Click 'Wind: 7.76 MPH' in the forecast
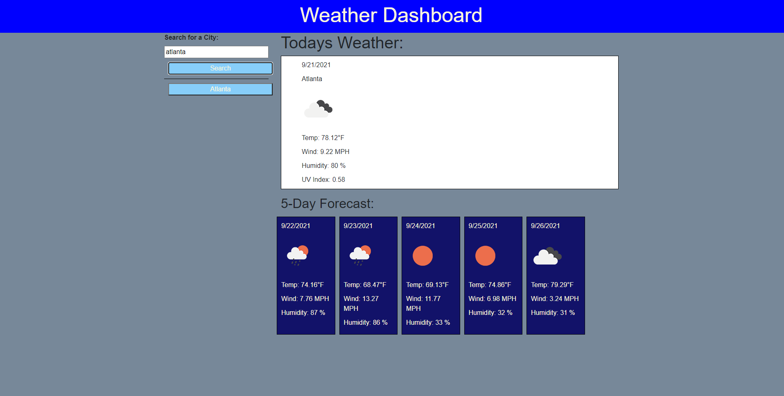This screenshot has width=784, height=396. click(305, 299)
